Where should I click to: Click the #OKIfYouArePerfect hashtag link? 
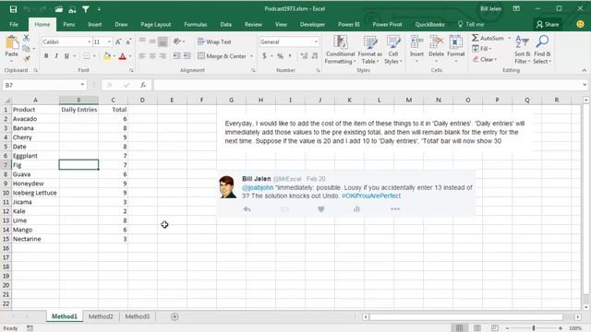371,196
